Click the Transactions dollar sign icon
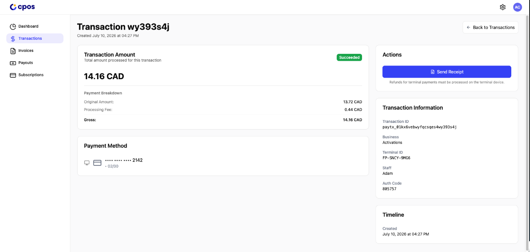The width and height of the screenshot is (530, 252). (13, 39)
